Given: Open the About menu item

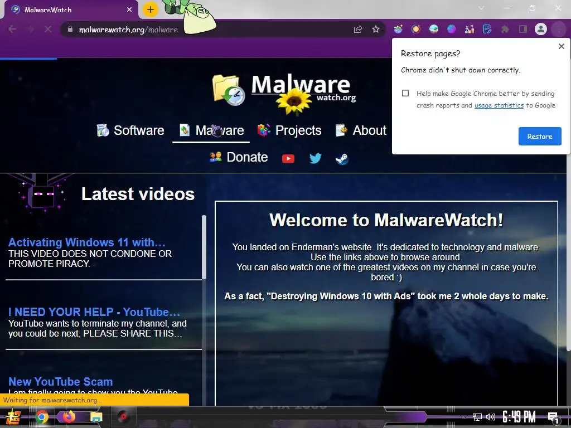Looking at the screenshot, I should coord(361,130).
